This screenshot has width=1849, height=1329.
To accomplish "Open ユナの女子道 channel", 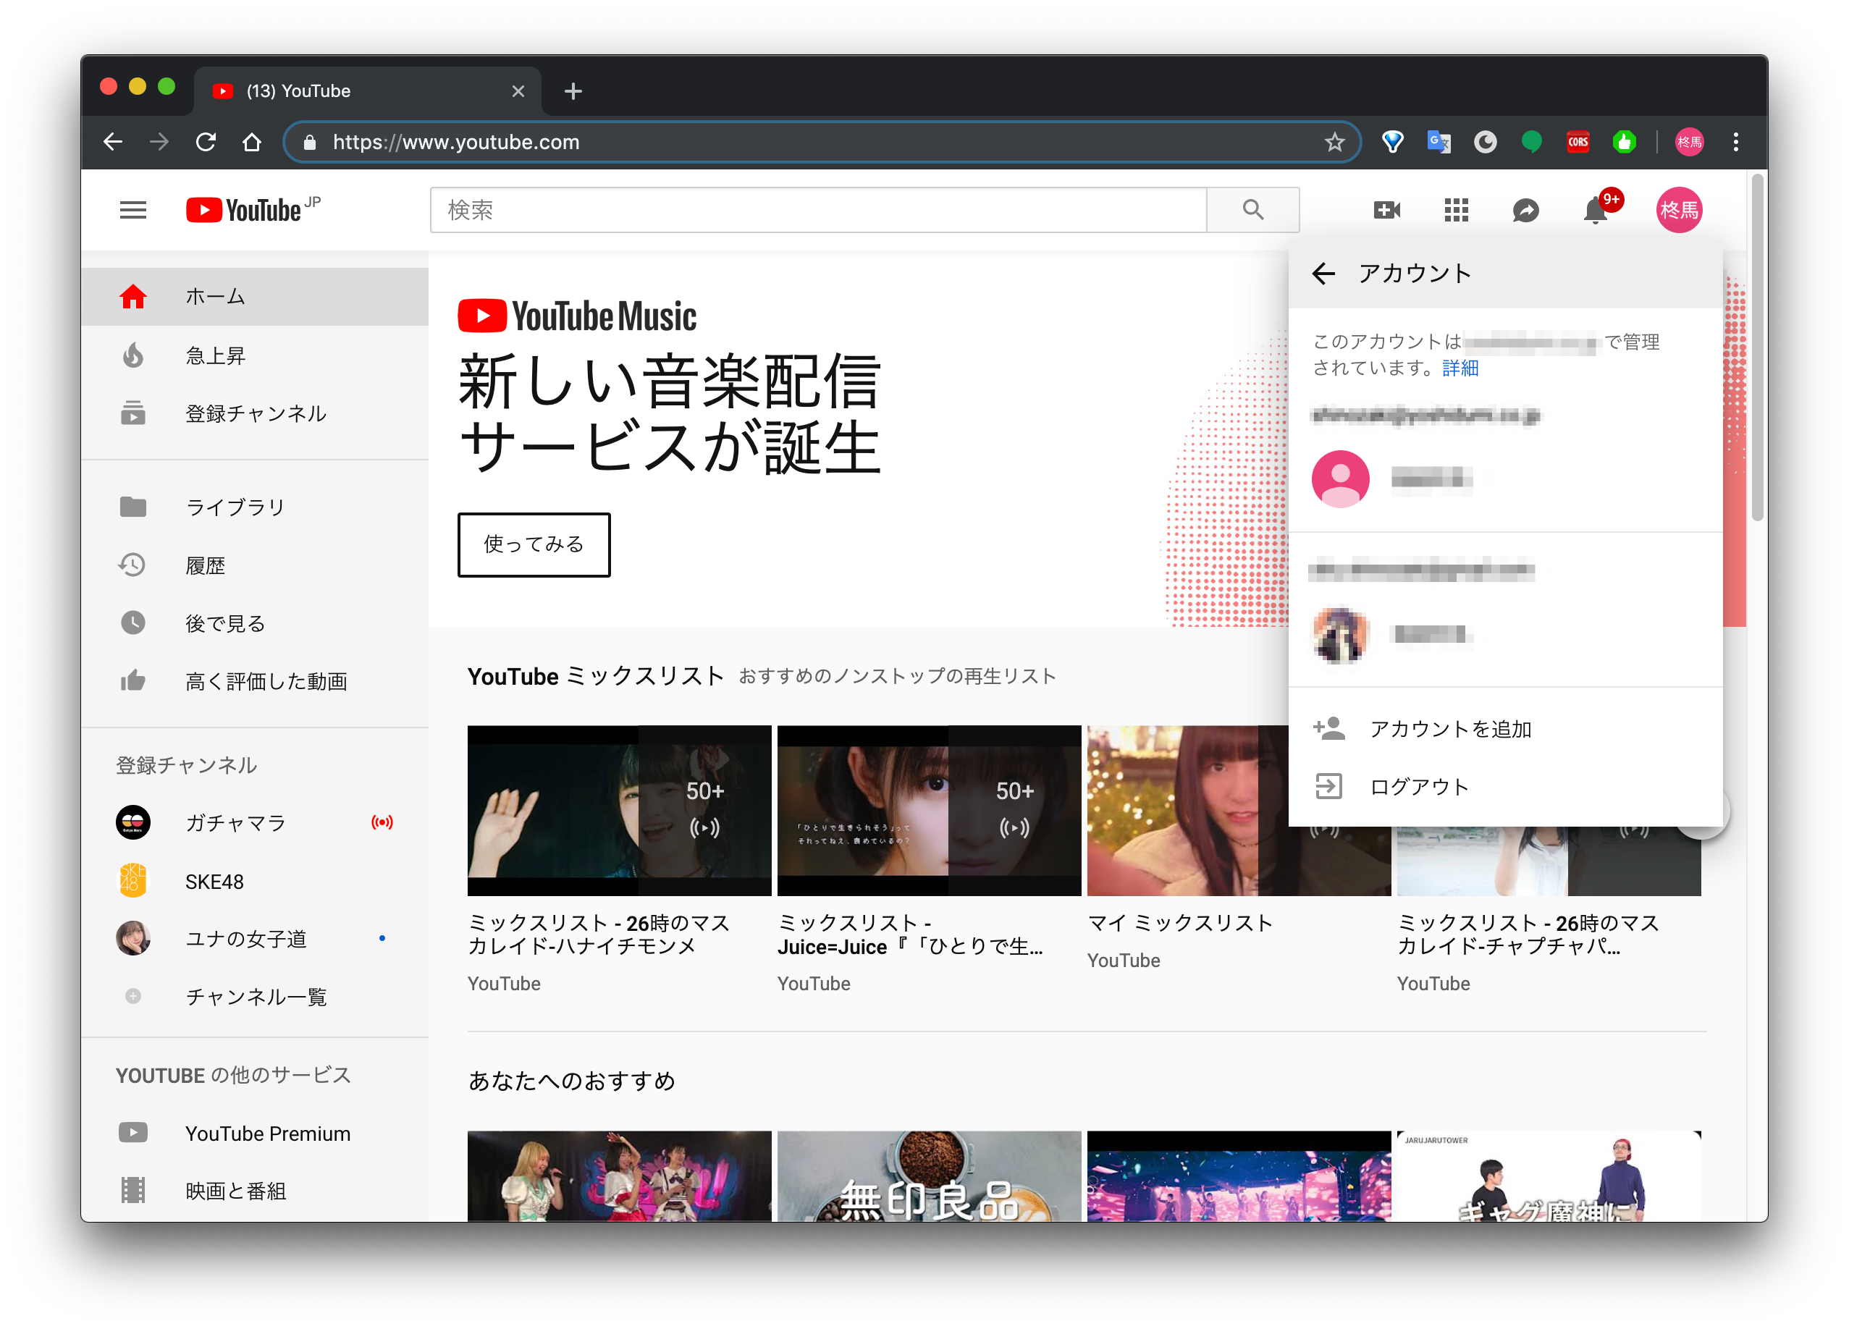I will click(x=255, y=938).
